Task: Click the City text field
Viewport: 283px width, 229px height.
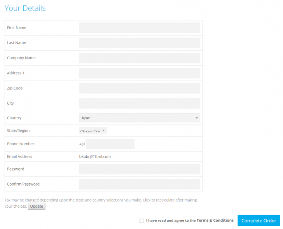Action: point(140,103)
